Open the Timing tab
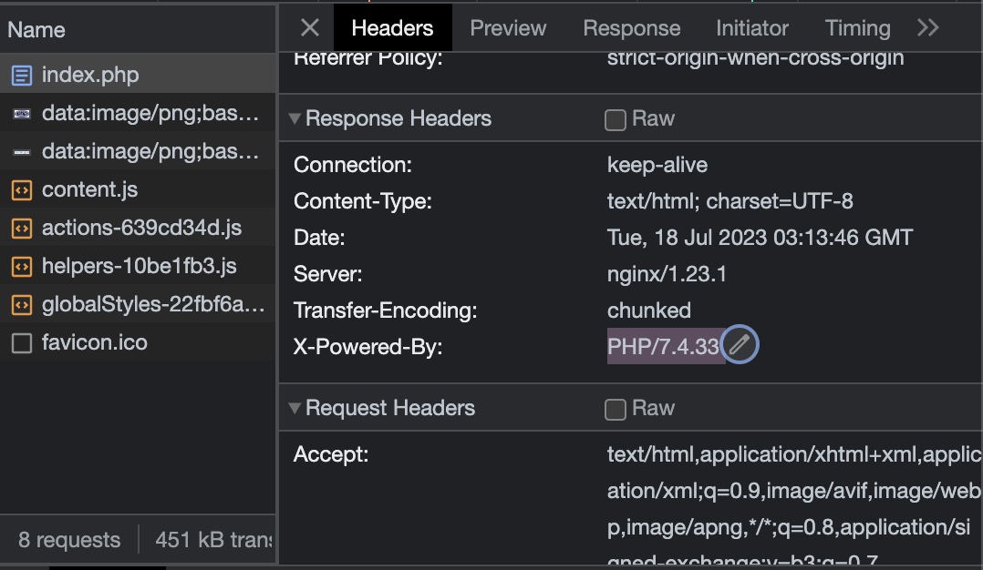983x570 pixels. click(x=857, y=28)
